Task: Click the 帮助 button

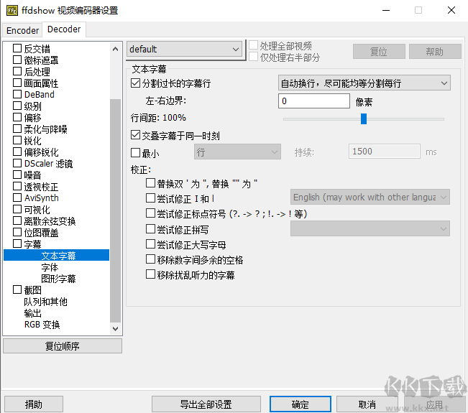Action: click(x=435, y=52)
